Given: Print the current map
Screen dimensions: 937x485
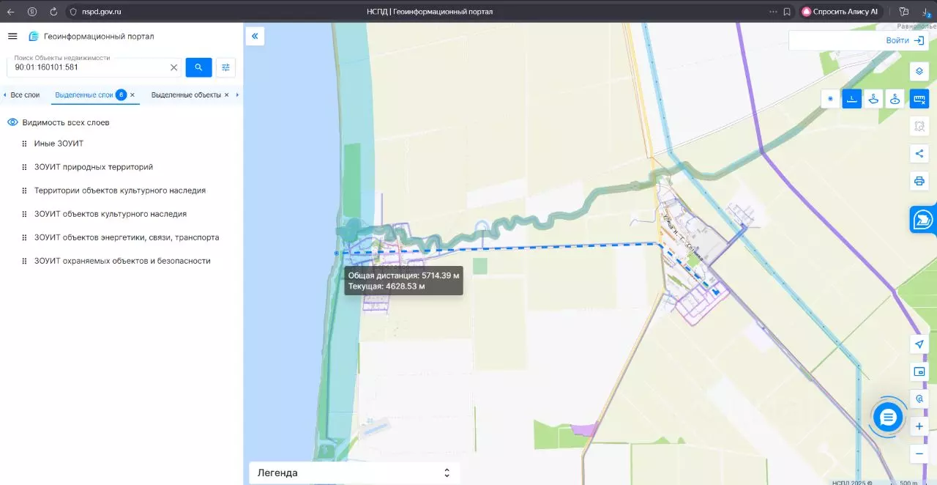Looking at the screenshot, I should pyautogui.click(x=919, y=180).
